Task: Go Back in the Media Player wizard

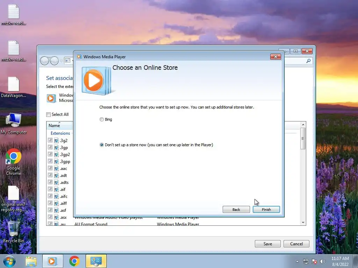Action: coord(236,209)
